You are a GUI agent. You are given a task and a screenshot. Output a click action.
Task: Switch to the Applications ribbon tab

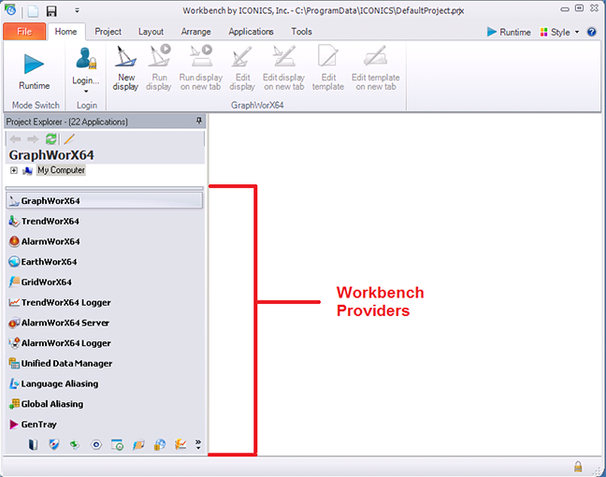coord(252,32)
